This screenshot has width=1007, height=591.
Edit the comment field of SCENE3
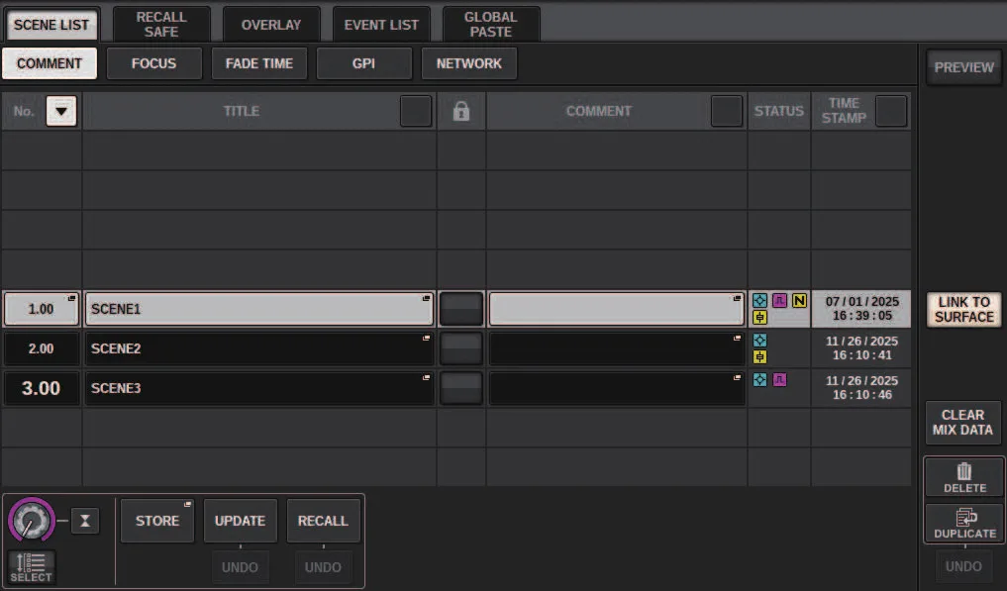(x=617, y=388)
